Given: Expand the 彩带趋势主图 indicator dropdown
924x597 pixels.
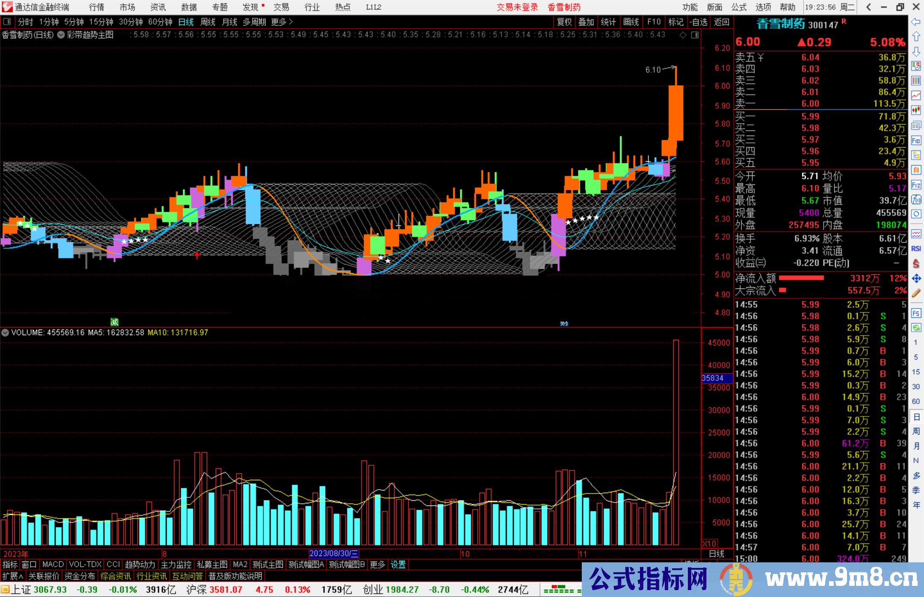Looking at the screenshot, I should pos(61,35).
